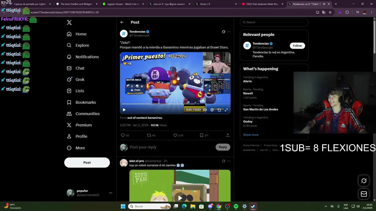Image resolution: width=376 pixels, height=211 pixels.
Task: Follow Tendencias in Relevant people
Action: coord(297,46)
